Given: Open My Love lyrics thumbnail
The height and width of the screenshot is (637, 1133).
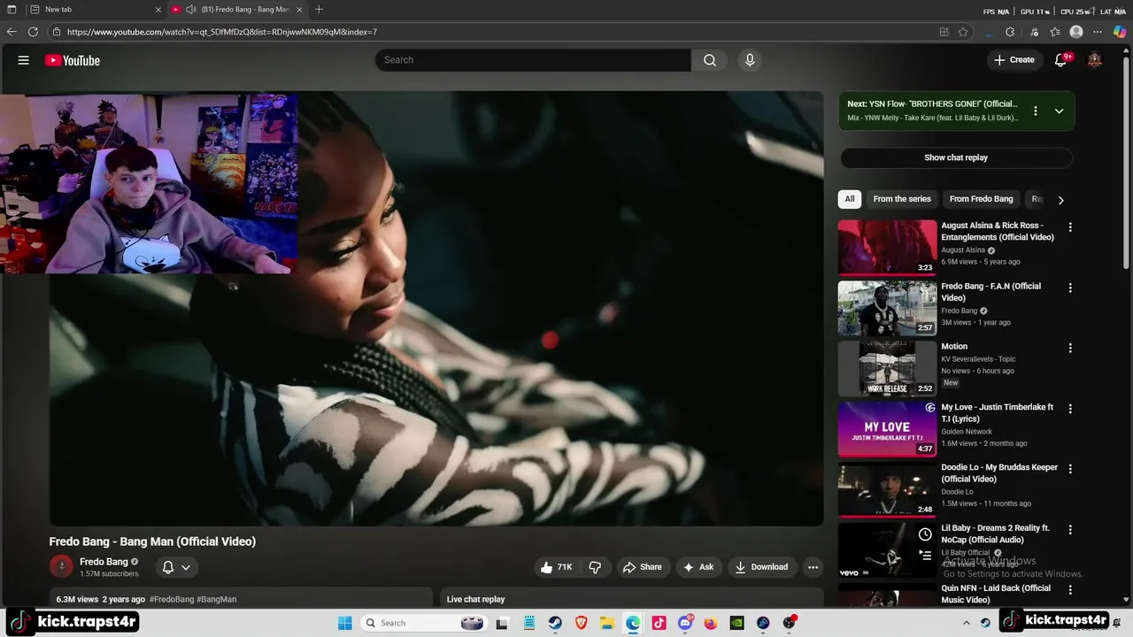Looking at the screenshot, I should coord(887,429).
